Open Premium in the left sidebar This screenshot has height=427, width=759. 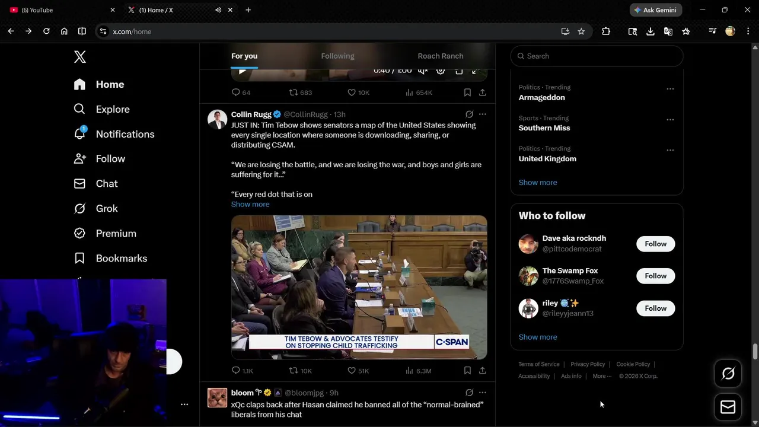[x=104, y=234]
